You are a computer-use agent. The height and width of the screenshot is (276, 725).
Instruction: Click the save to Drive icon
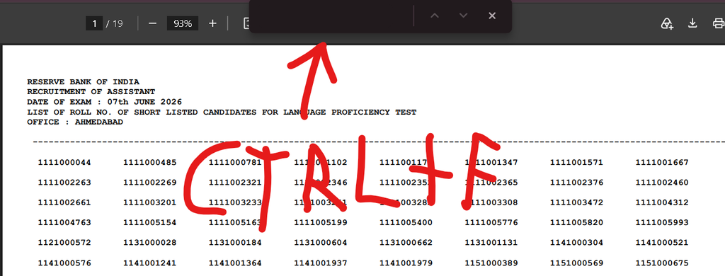point(666,23)
